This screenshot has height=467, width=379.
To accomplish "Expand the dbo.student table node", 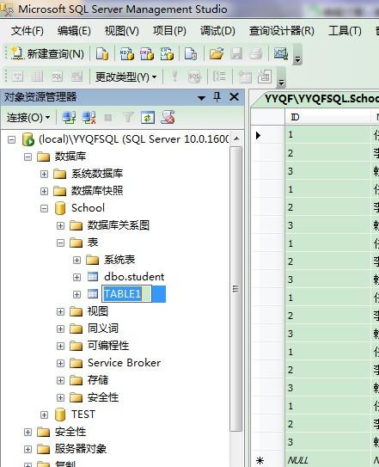I will [x=76, y=277].
